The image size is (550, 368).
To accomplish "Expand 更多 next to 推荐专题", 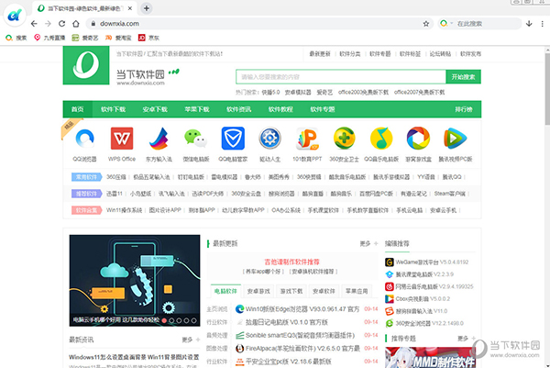I will (467, 339).
